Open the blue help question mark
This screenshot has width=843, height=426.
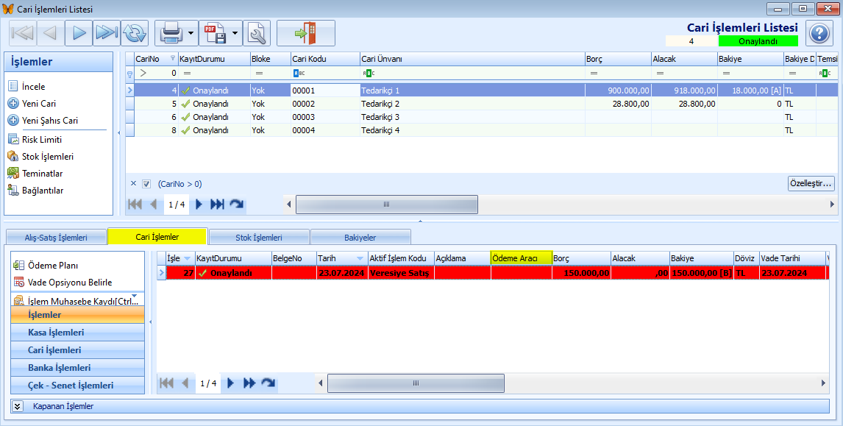click(x=819, y=33)
